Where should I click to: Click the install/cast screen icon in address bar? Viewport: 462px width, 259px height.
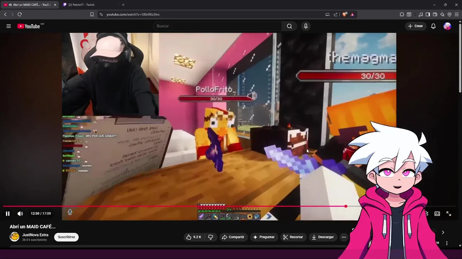327,14
